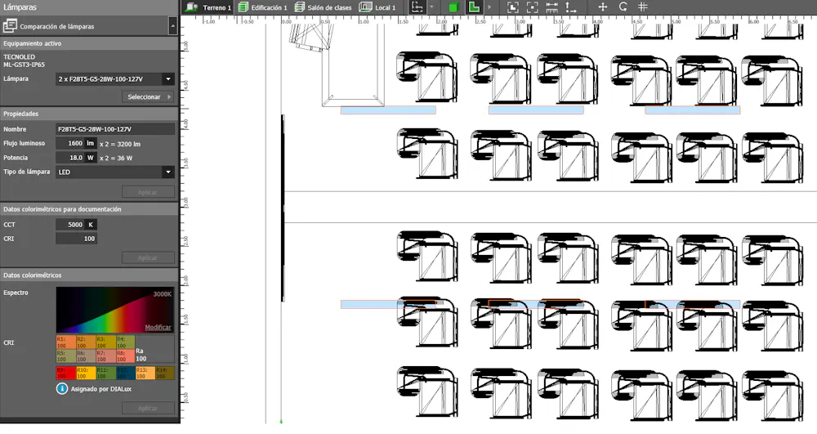Select the R9 red CRI swatch
The height and width of the screenshot is (434, 817).
point(65,373)
